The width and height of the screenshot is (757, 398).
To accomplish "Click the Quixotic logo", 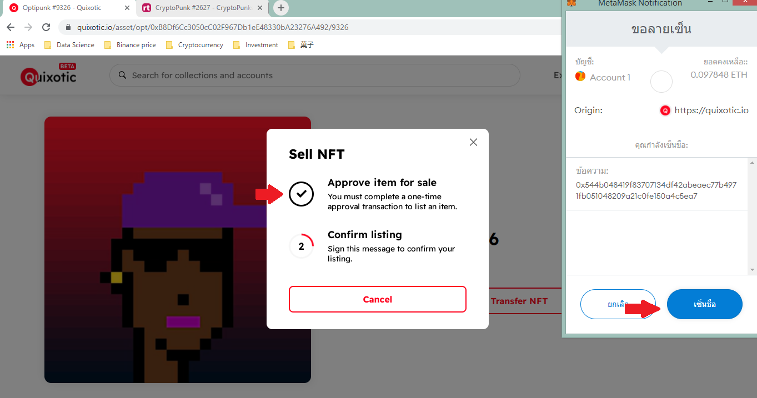I will 48,75.
